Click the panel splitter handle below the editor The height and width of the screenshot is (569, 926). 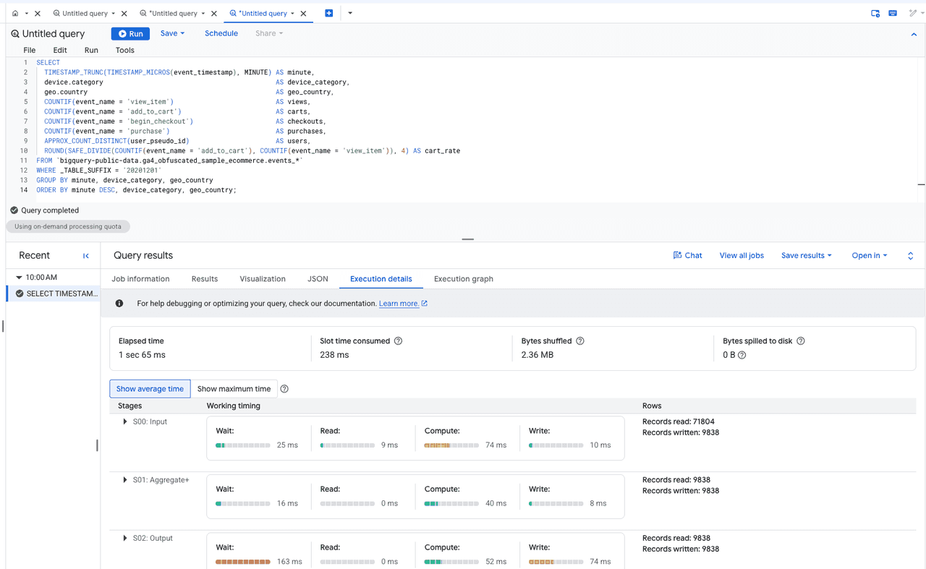click(x=468, y=239)
